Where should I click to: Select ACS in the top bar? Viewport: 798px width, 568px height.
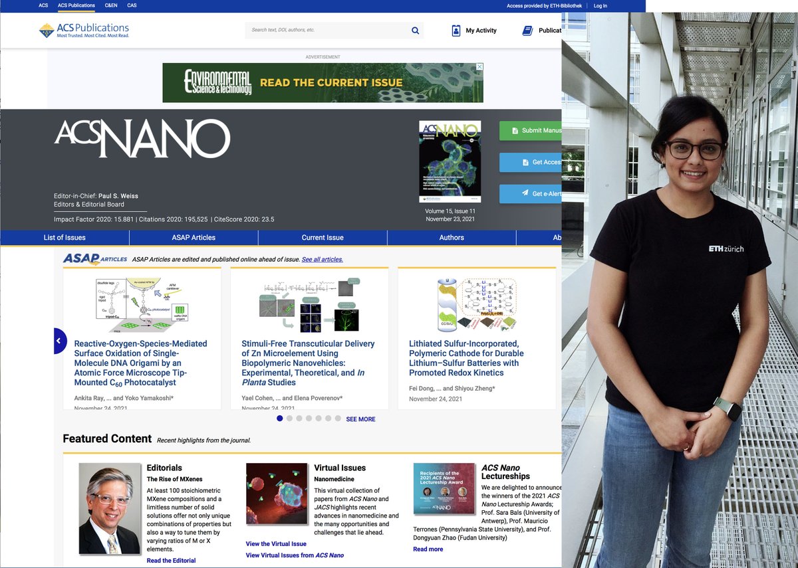[x=43, y=6]
